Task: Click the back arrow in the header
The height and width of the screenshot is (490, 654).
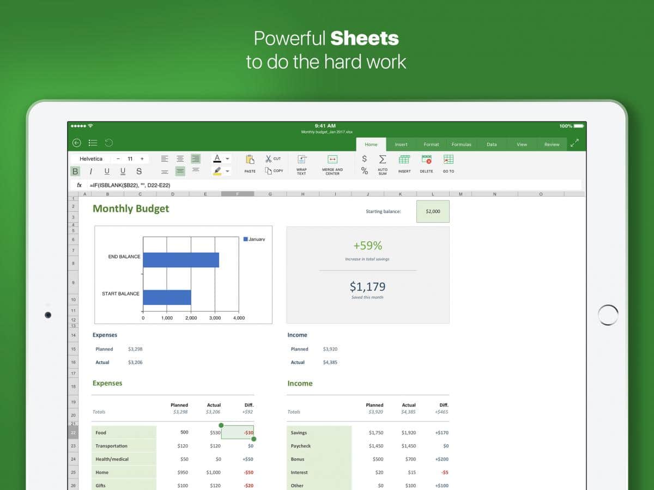Action: 77,143
